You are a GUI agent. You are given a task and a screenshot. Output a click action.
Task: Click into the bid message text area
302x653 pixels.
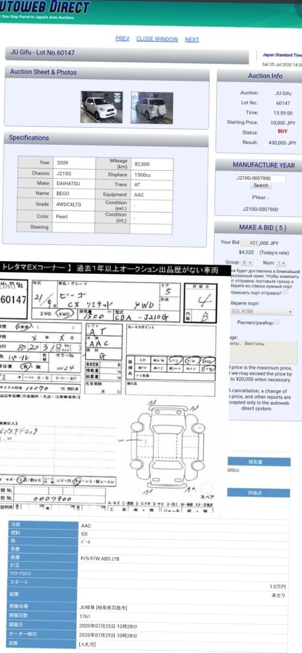point(263,353)
